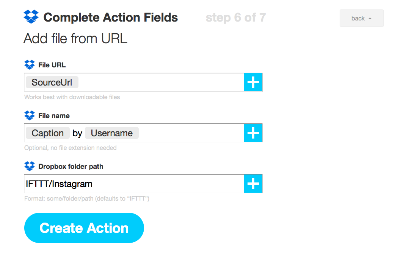The height and width of the screenshot is (254, 406).
Task: Click the Dropbox logo next to Complete Action Fields
Action: coord(31,17)
